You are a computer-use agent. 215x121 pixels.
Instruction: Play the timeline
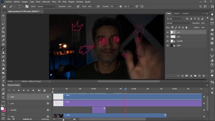tap(19, 90)
